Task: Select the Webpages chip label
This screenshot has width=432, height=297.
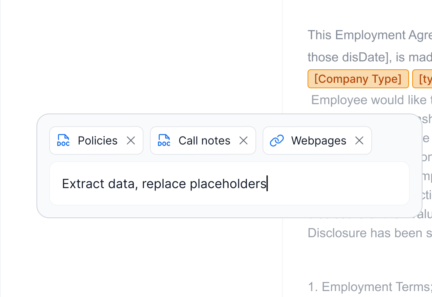Action: point(318,141)
